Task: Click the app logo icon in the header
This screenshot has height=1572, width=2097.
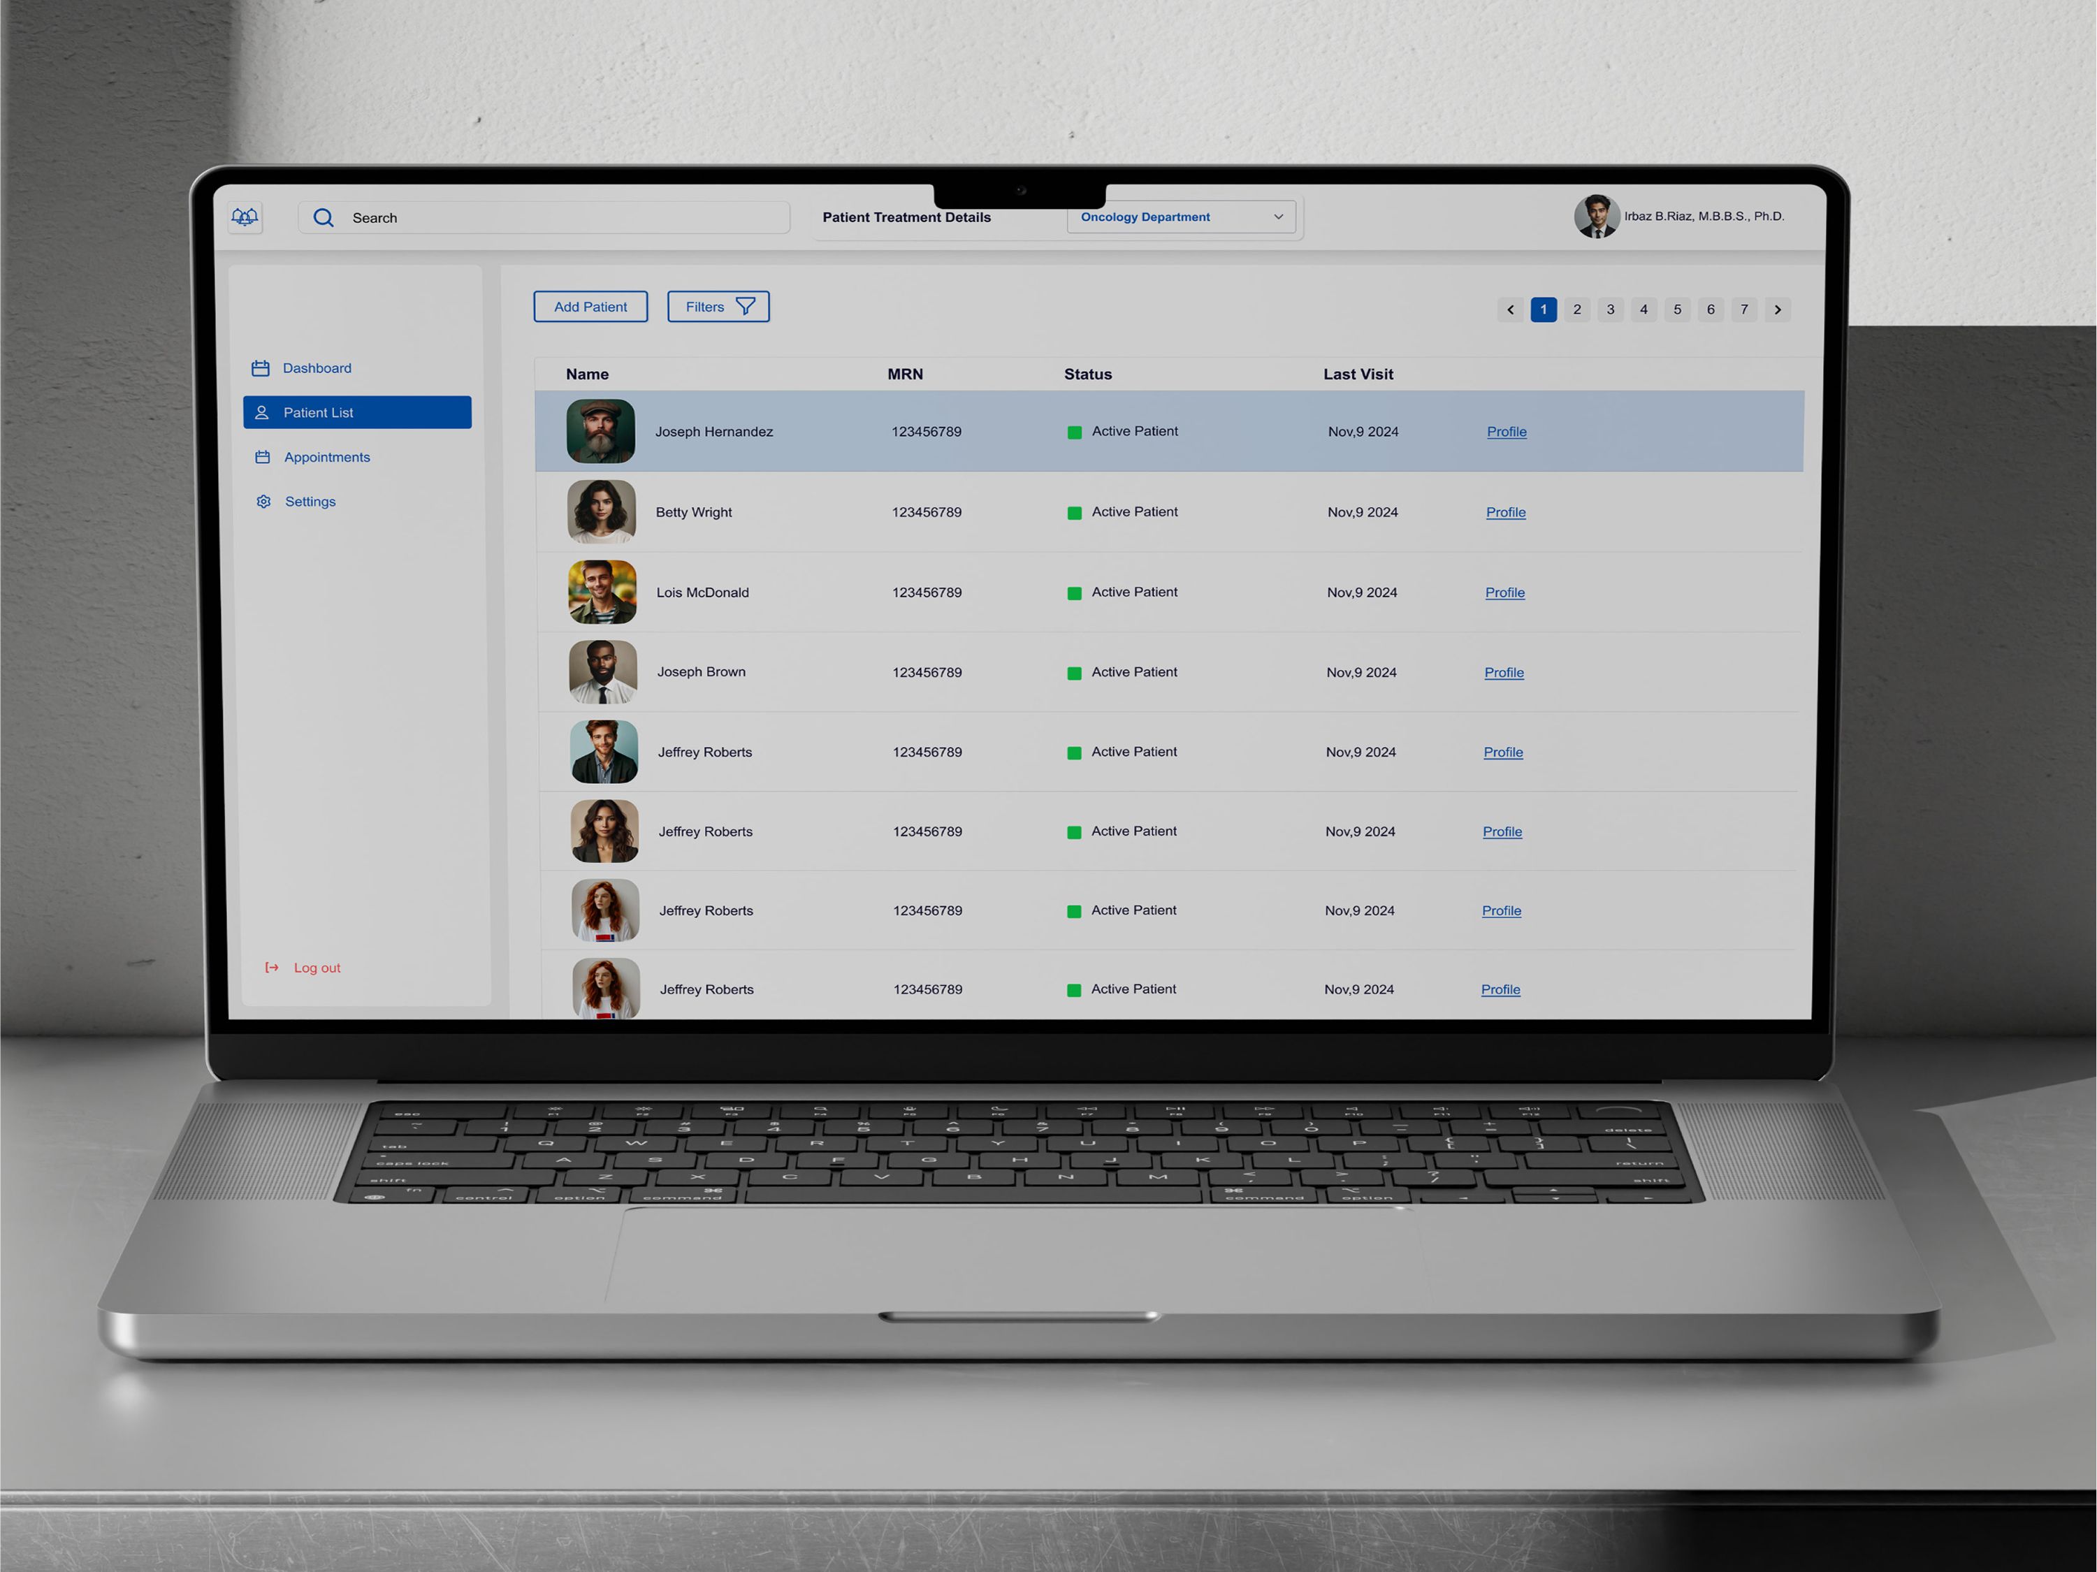Action: click(x=245, y=217)
